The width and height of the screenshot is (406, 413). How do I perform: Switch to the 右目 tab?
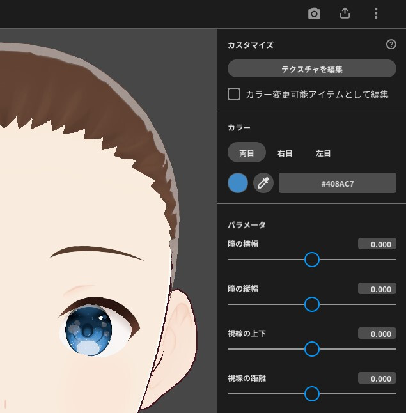click(285, 153)
